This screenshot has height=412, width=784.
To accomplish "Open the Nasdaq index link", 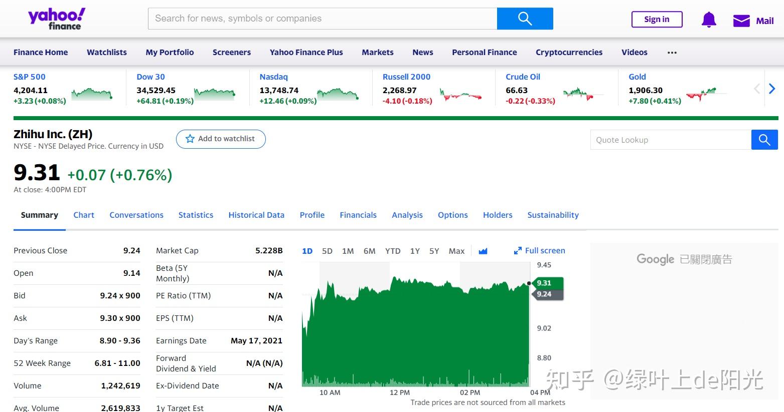I will tap(274, 77).
